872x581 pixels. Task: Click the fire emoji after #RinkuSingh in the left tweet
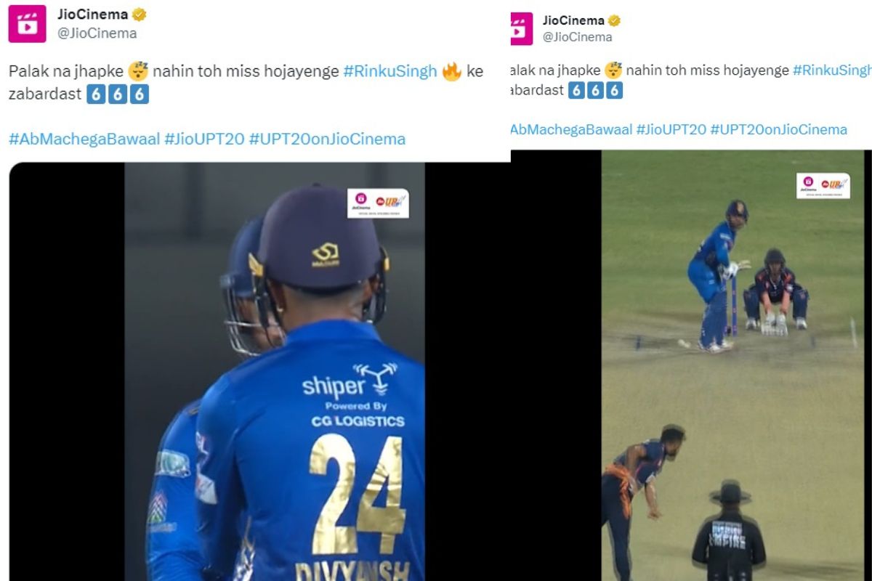(452, 71)
